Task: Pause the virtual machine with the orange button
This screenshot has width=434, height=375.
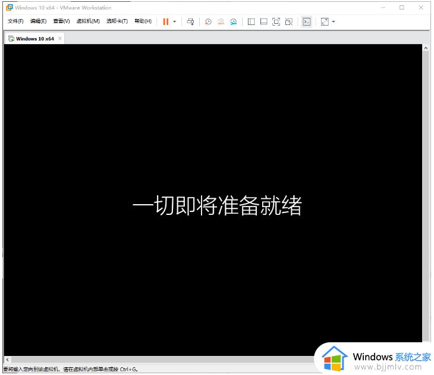Action: (x=165, y=21)
